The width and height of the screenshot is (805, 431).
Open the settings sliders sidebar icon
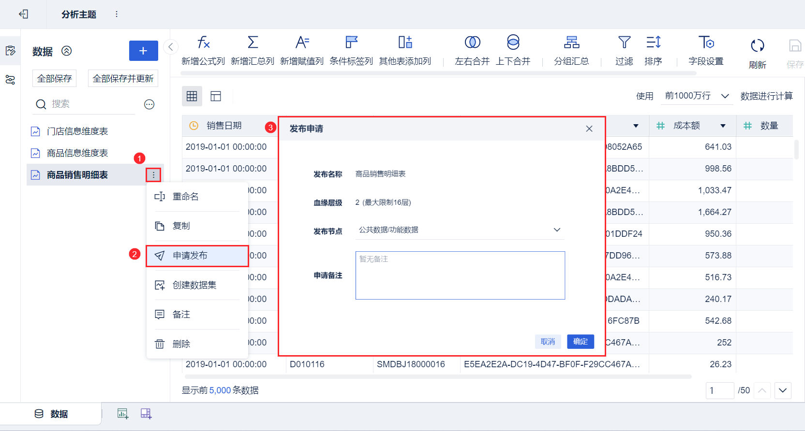[10, 80]
